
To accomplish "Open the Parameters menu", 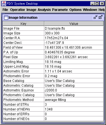I will [x=60, y=10].
